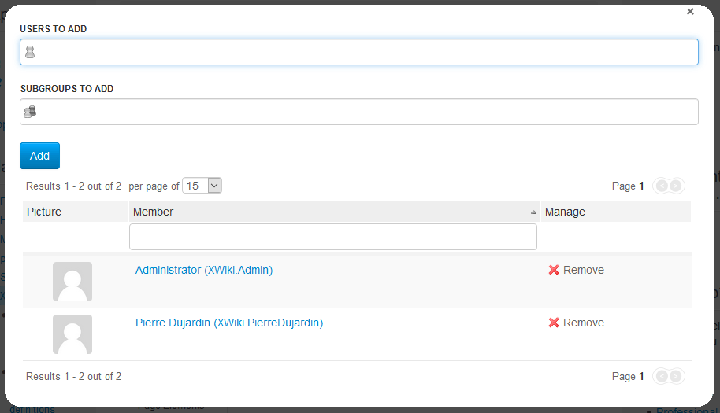This screenshot has width=720, height=413.
Task: Click the Picture column header
Action: pos(44,212)
